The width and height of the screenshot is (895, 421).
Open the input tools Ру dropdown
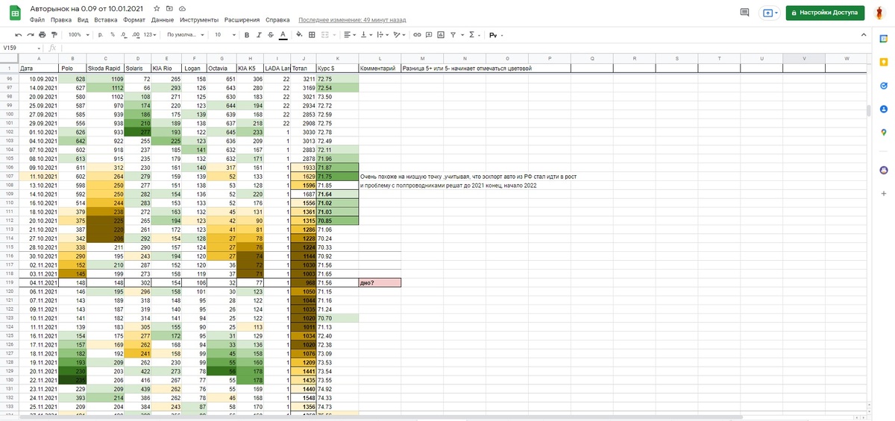point(495,34)
